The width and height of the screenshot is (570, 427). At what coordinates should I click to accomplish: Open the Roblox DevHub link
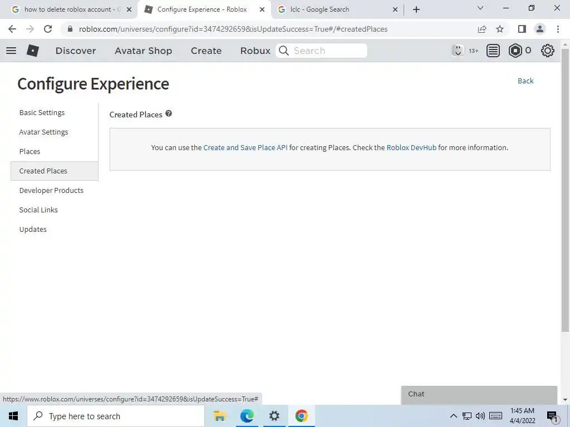411,147
